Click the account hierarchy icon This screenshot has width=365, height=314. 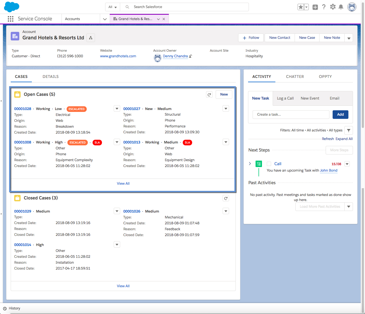pos(91,38)
